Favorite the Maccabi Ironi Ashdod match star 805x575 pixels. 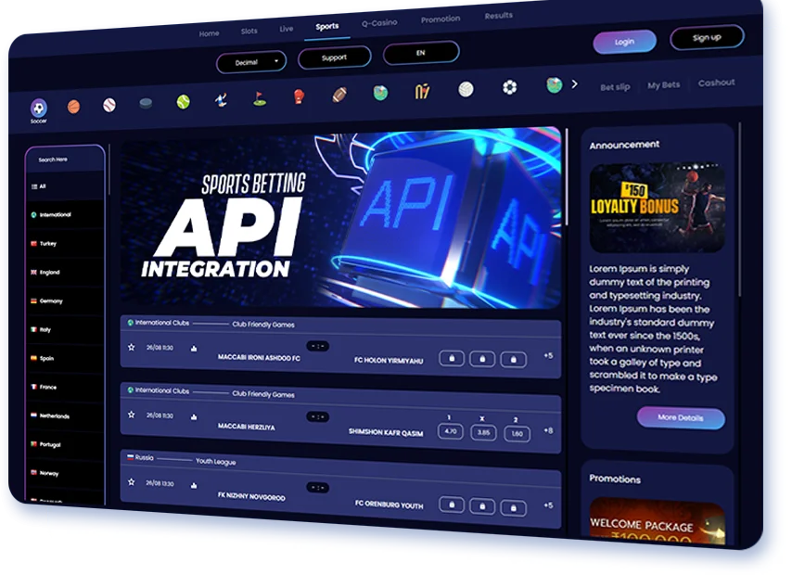pos(132,347)
